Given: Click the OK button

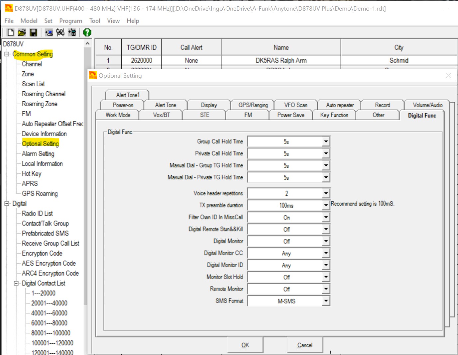Looking at the screenshot, I should (x=245, y=345).
